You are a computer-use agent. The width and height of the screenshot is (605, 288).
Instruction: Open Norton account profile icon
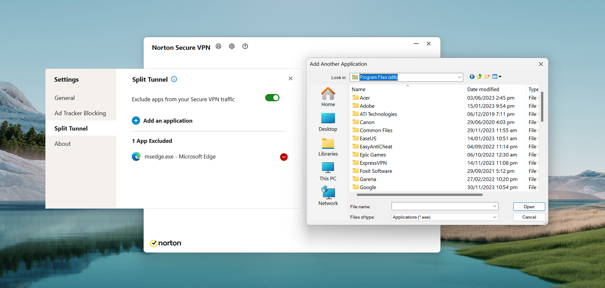pos(218,47)
